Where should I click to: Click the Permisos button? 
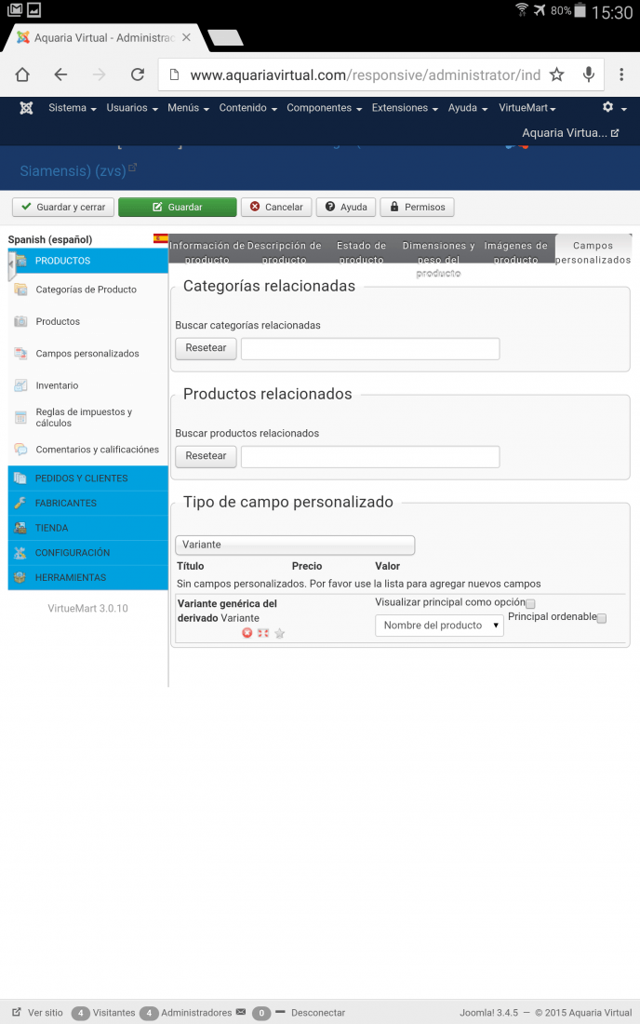click(418, 207)
